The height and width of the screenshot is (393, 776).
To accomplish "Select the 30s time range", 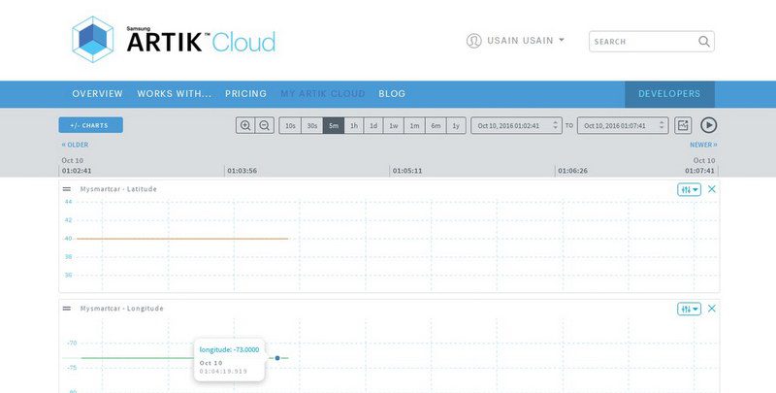I will click(311, 126).
